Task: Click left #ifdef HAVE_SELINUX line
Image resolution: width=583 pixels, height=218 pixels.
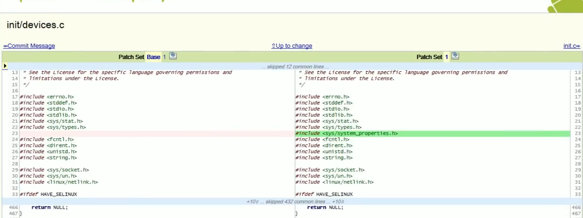Action: [x=48, y=194]
